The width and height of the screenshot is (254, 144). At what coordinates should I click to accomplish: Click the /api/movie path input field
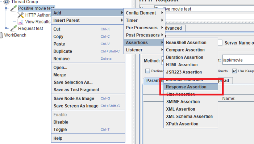pyautogui.click(x=238, y=60)
